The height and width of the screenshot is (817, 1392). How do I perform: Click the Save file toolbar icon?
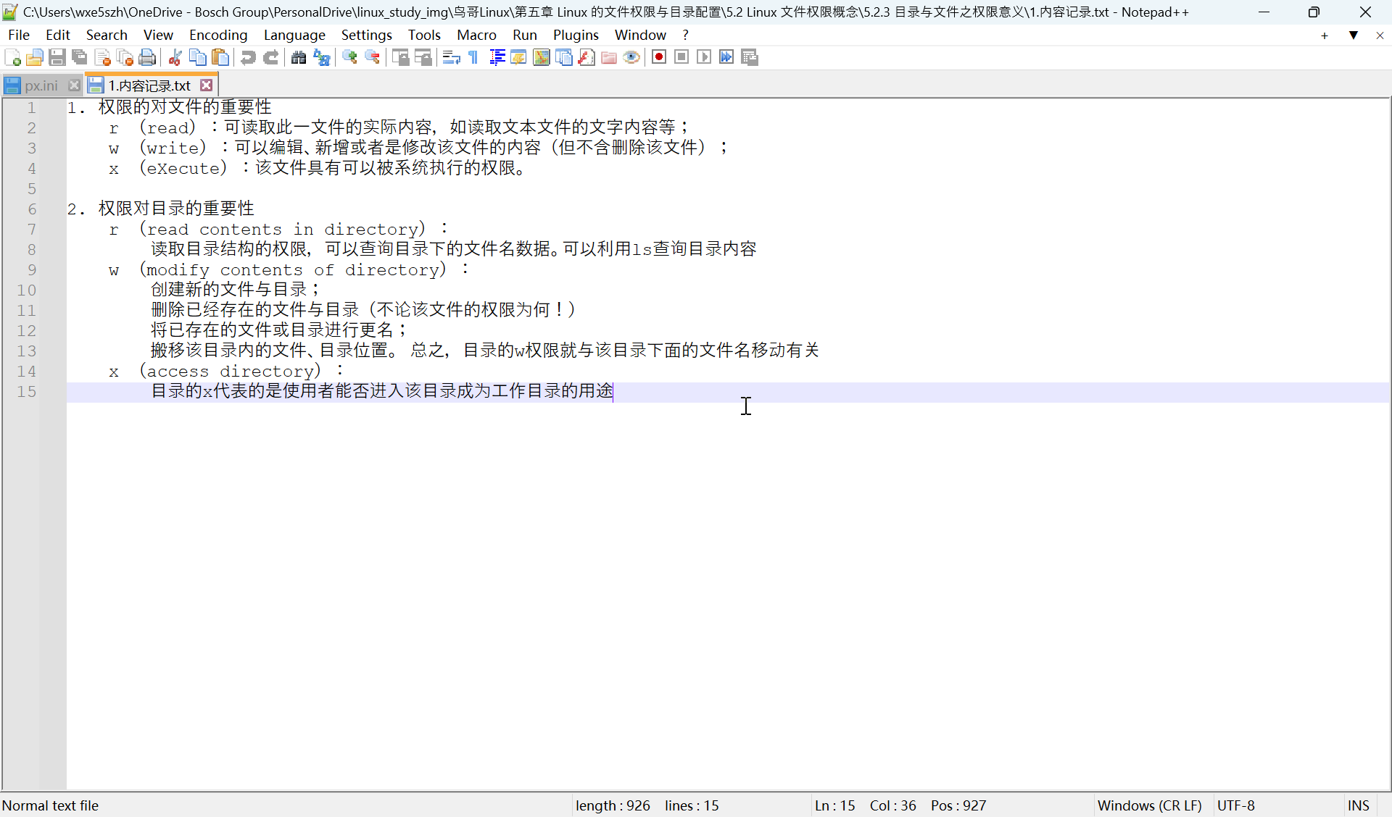pyautogui.click(x=57, y=57)
